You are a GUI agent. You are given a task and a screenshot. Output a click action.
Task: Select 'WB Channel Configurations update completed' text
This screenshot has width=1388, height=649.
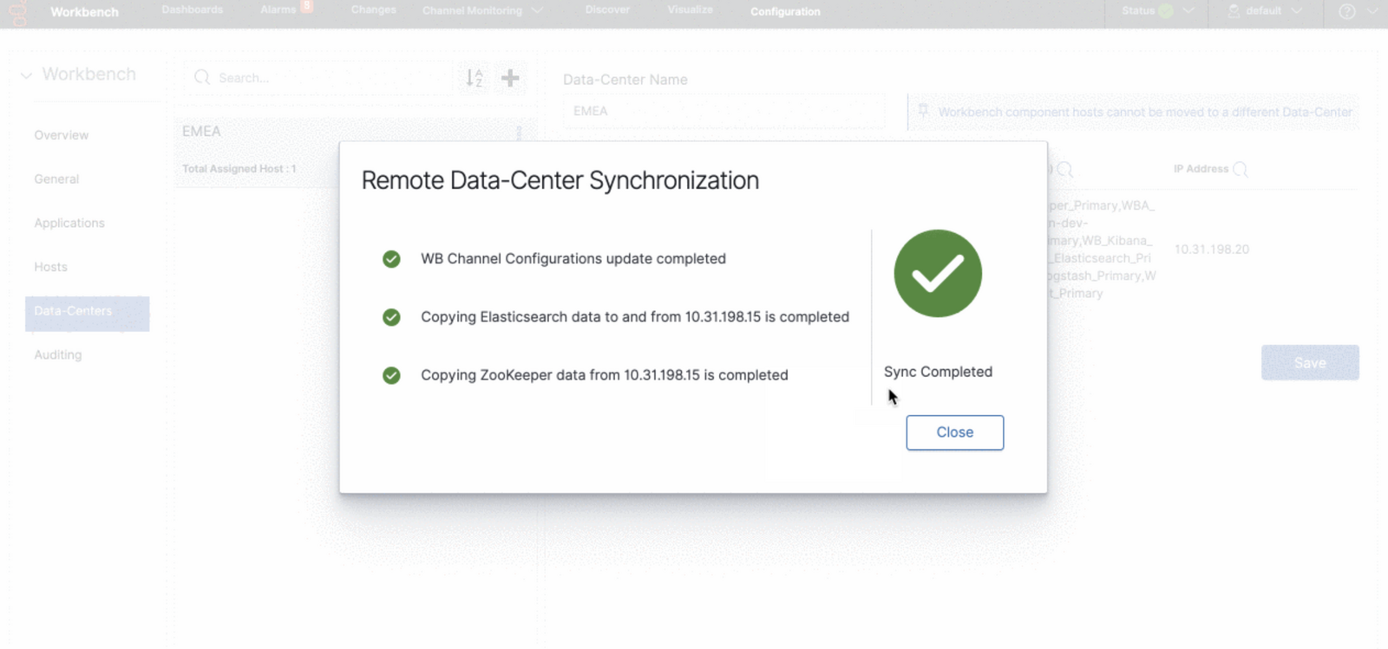573,259
